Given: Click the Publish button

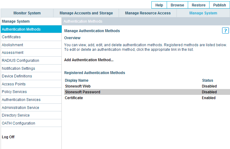Looking at the screenshot, I should tap(219, 5).
